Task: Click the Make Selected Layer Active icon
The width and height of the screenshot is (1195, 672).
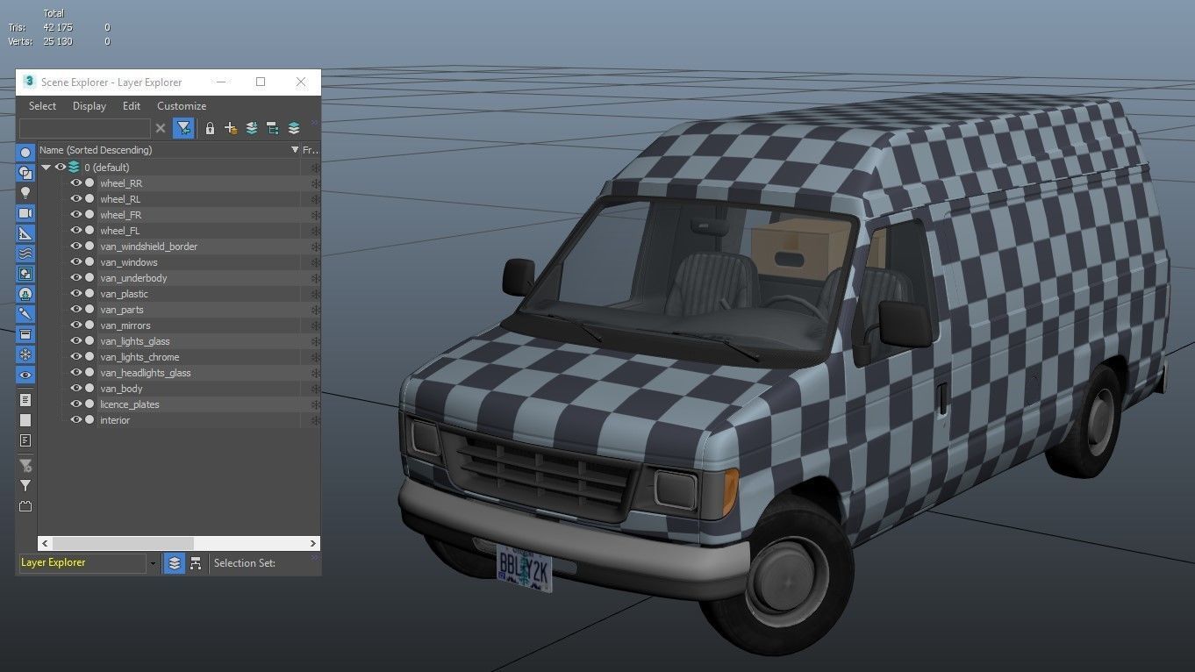Action: pyautogui.click(x=294, y=128)
